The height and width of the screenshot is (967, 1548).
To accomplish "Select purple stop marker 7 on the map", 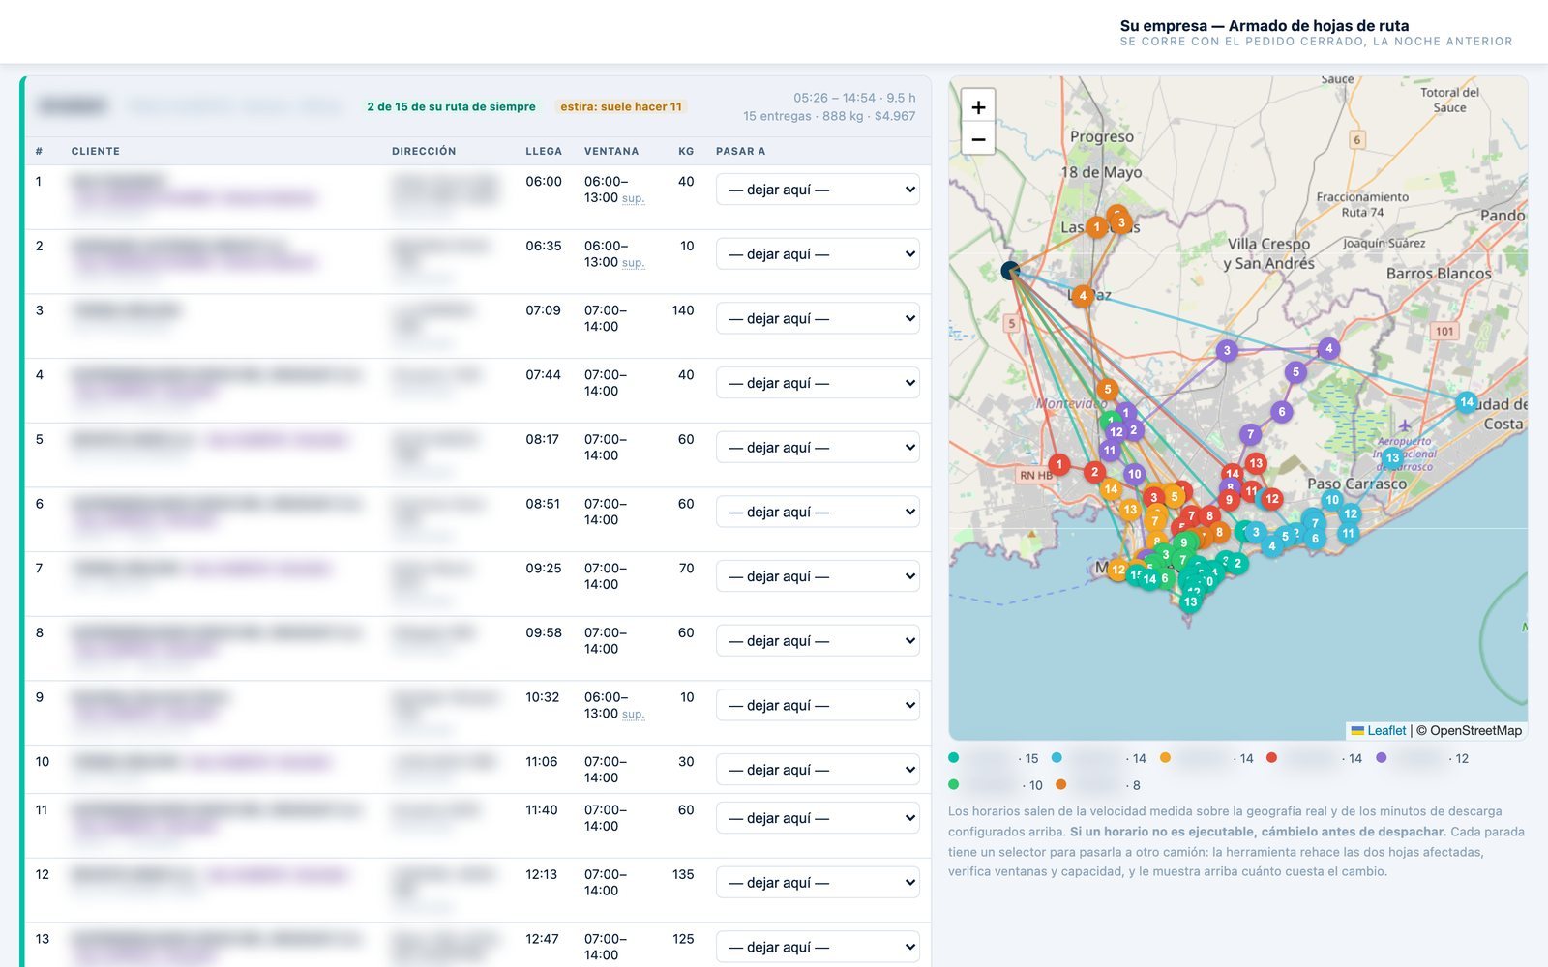I will 1251,435.
